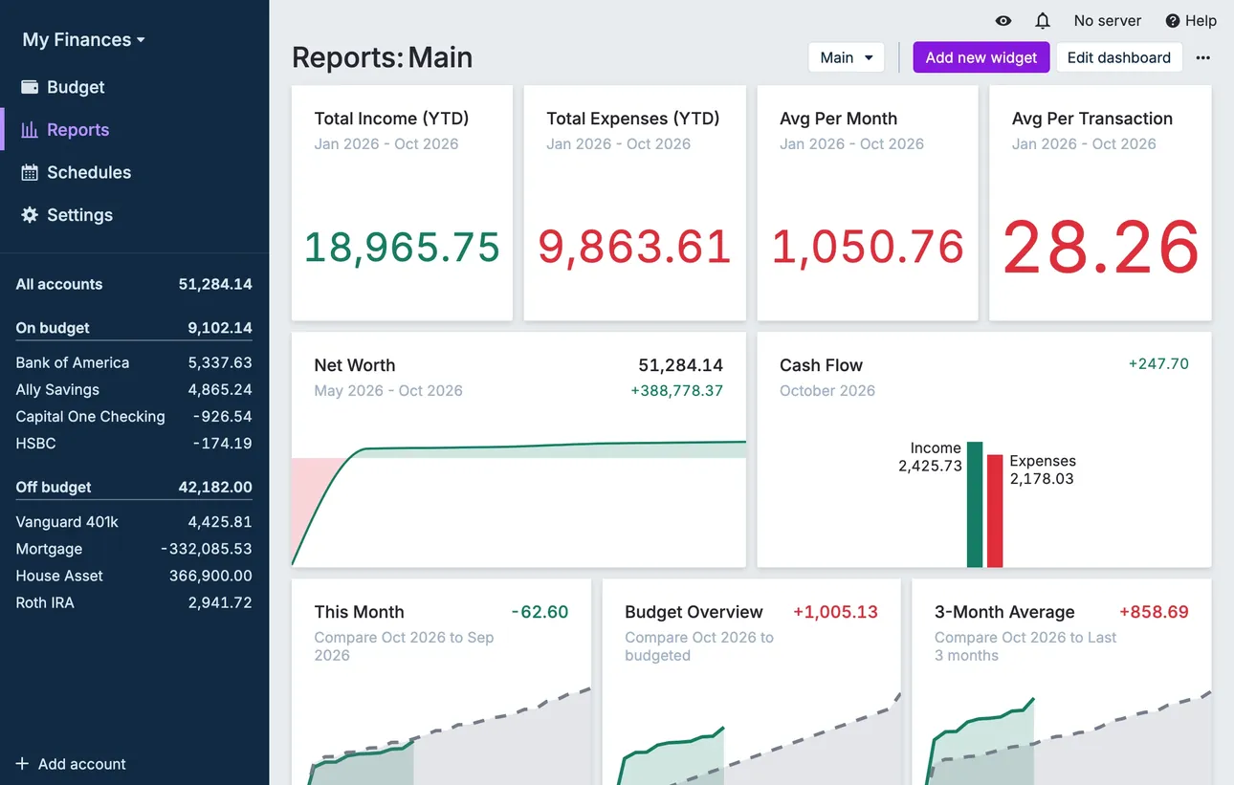Click the No server status

[x=1108, y=21]
